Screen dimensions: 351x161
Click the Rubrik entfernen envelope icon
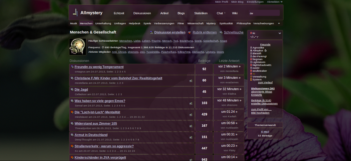coord(190,33)
